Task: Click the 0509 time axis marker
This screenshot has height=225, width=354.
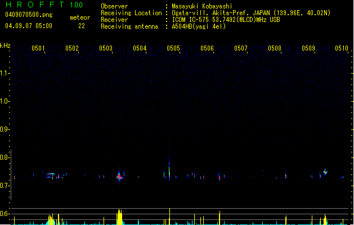Action: [308, 48]
